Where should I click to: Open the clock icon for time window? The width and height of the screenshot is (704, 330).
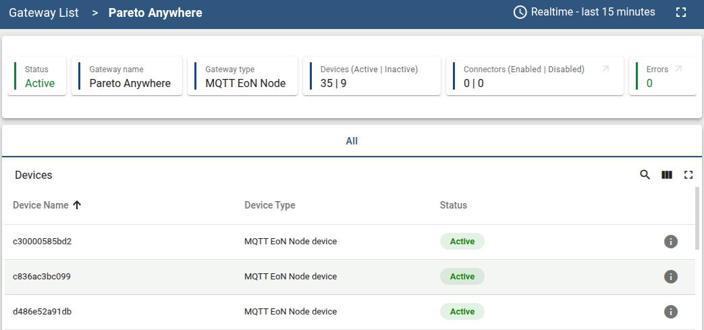(x=520, y=12)
